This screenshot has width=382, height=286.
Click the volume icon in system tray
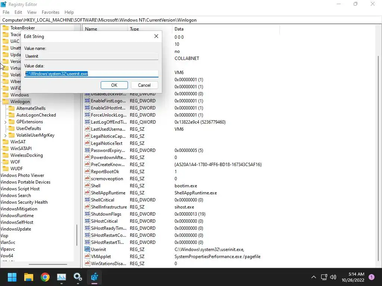coord(333,277)
